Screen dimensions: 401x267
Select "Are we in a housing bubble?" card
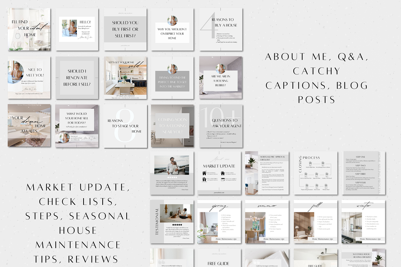pyautogui.click(x=221, y=77)
